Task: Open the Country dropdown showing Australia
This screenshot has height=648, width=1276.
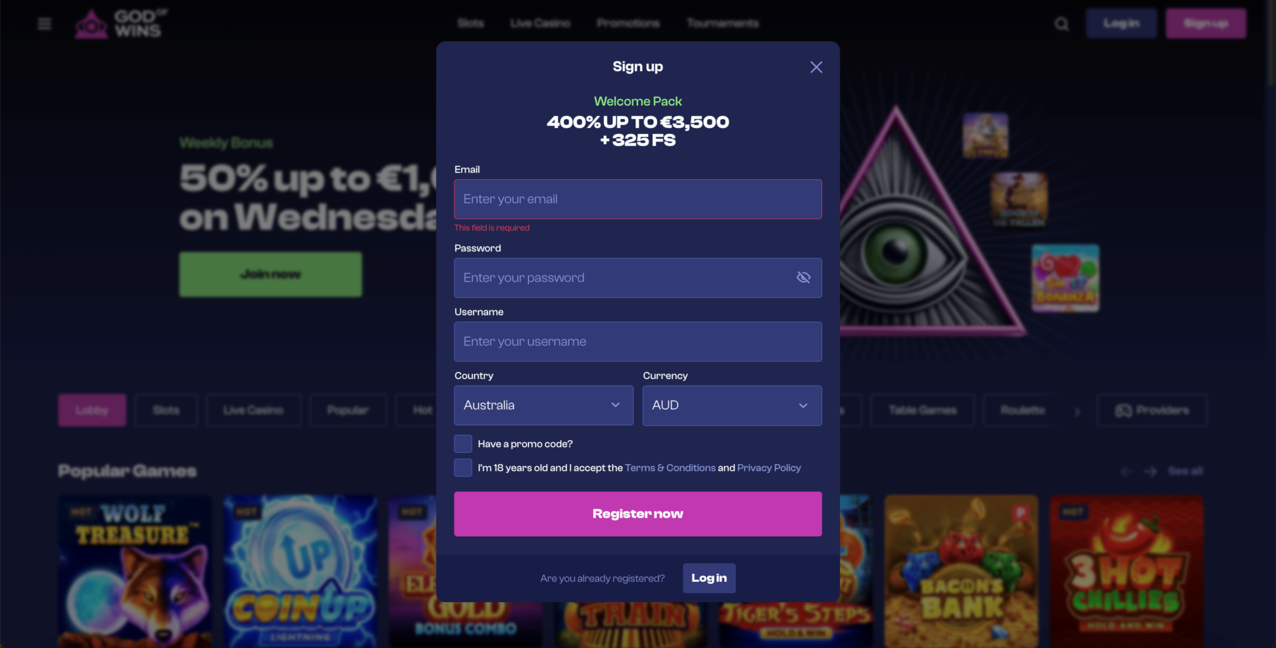Action: [544, 405]
